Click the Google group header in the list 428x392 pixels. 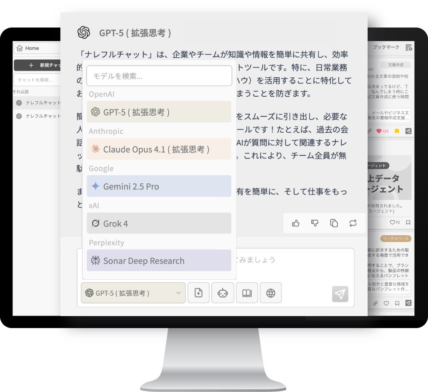pyautogui.click(x=101, y=168)
